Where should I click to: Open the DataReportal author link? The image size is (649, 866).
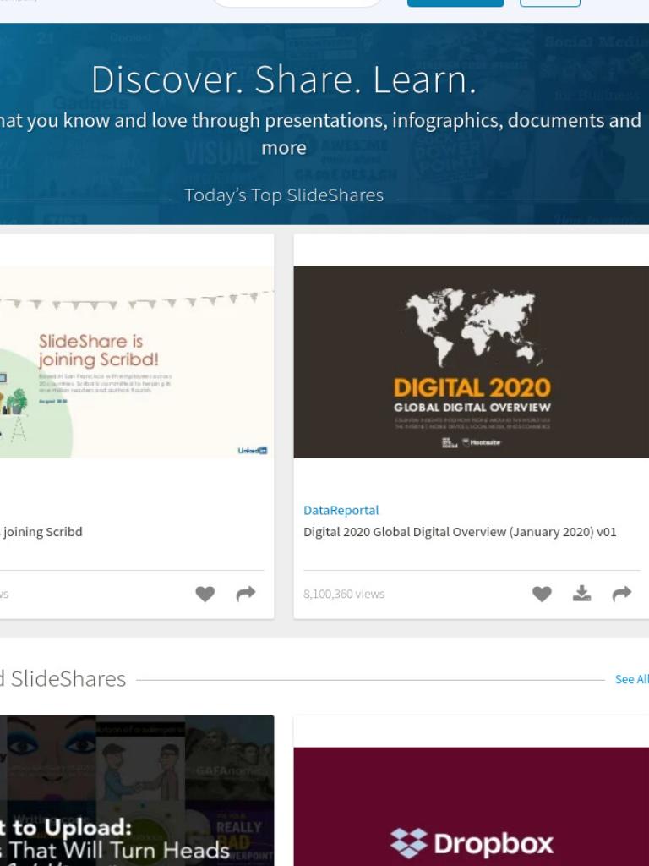click(341, 510)
